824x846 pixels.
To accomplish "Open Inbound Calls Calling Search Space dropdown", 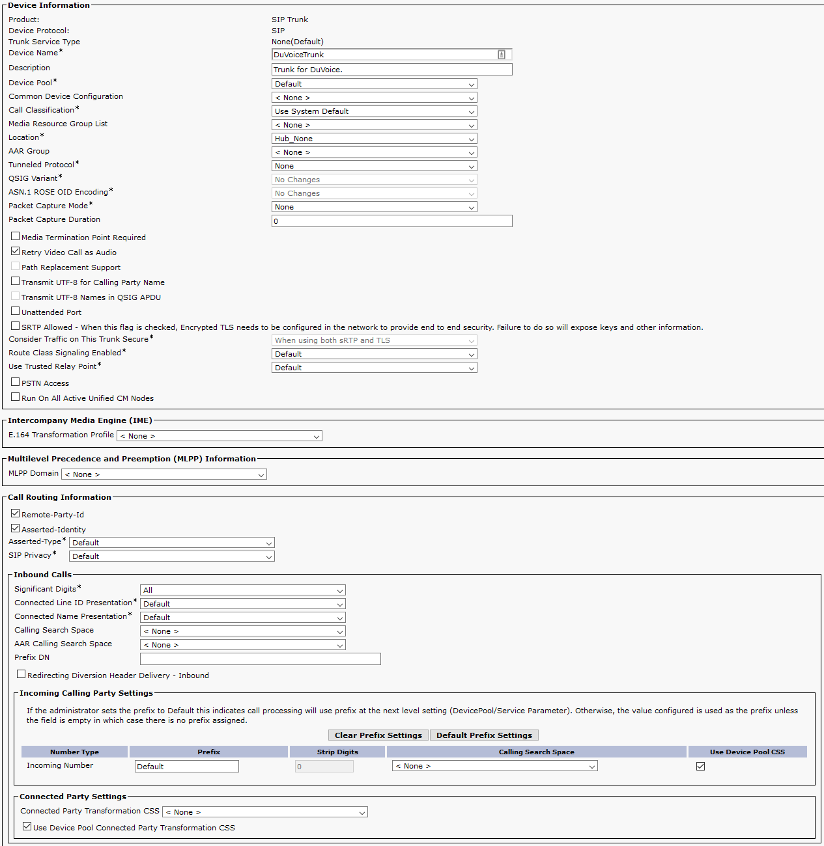I will pos(243,631).
